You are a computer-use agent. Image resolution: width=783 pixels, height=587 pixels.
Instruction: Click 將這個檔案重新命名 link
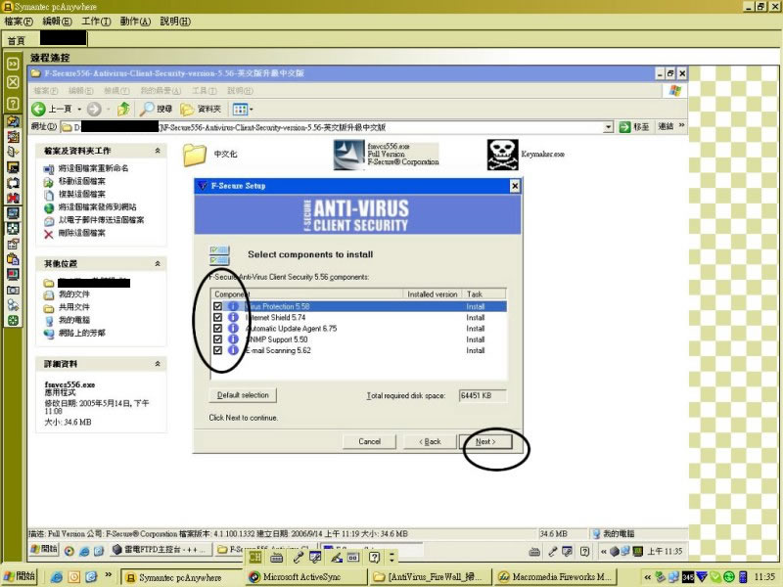[93, 168]
